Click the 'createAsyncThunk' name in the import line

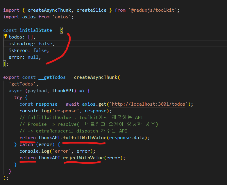[49, 10]
